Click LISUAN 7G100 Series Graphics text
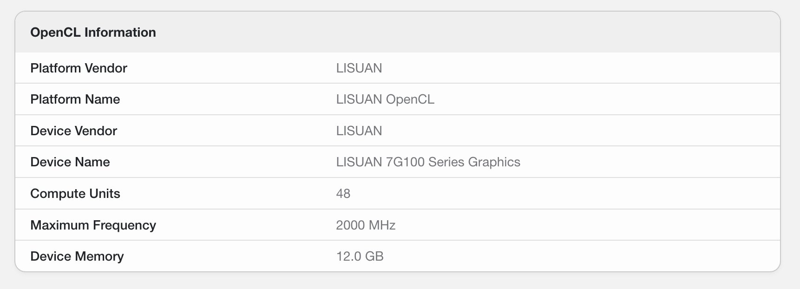The image size is (800, 289). [x=428, y=162]
